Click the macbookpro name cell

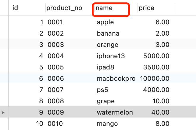(116, 79)
